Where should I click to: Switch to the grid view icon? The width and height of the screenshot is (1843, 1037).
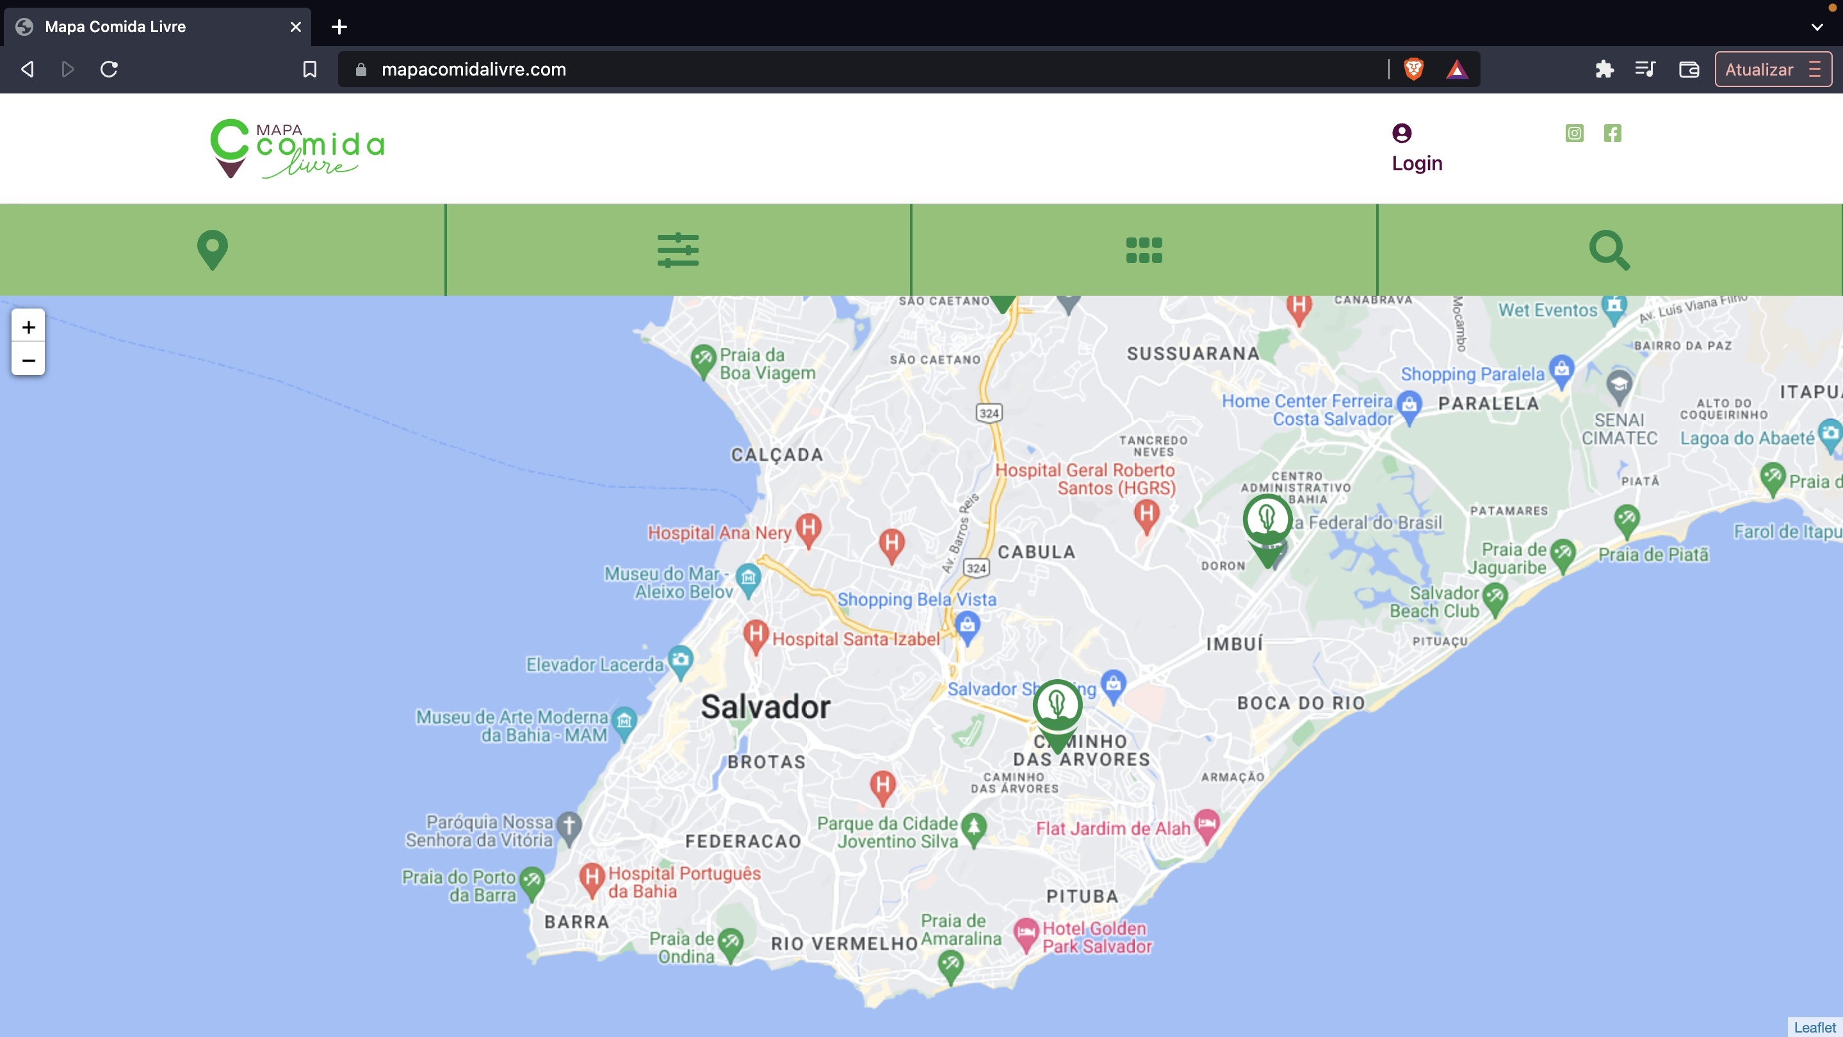(x=1144, y=250)
